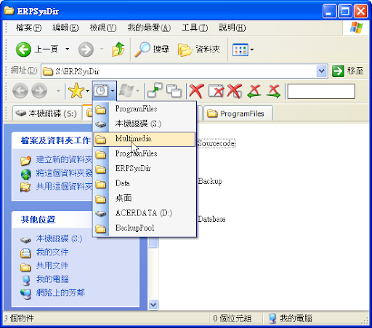Viewport: 372px width, 328px height.
Task: Open the 工具(T) menu
Action: tap(195, 28)
